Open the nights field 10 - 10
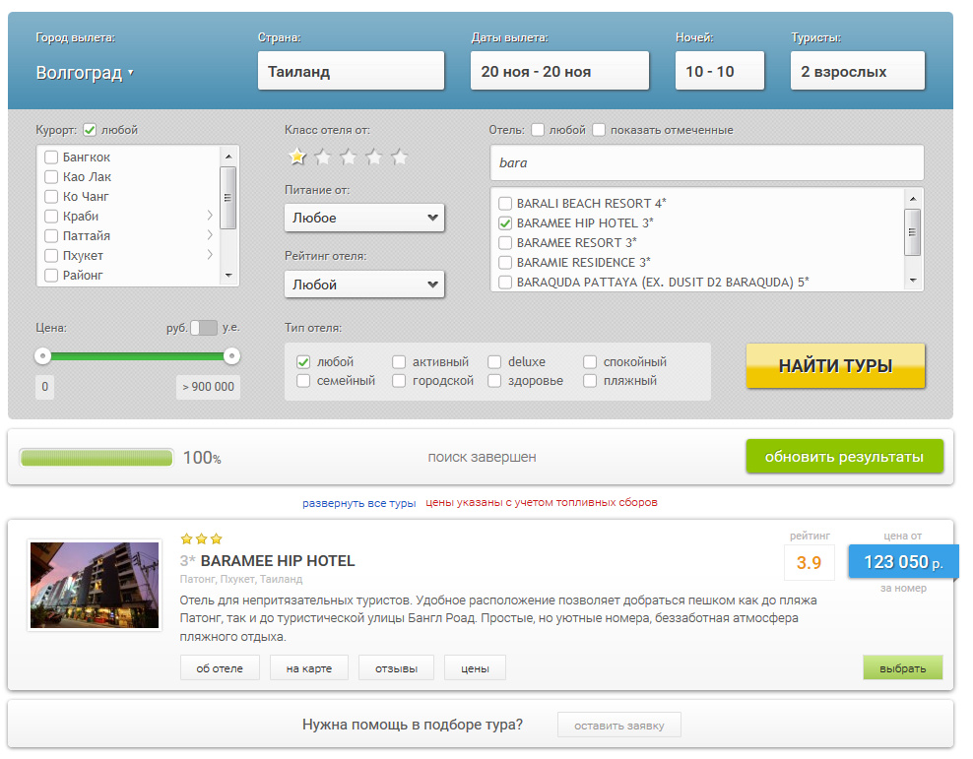 pos(720,71)
